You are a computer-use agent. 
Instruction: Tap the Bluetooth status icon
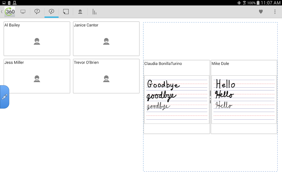[x=239, y=3]
